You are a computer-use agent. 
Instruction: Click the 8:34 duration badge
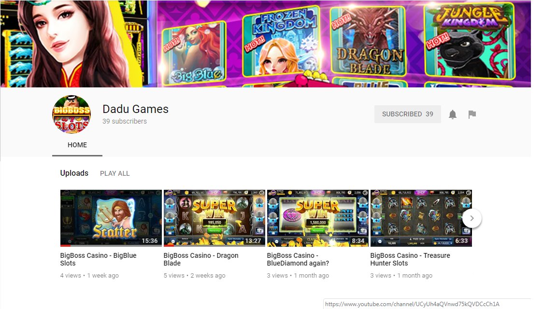(358, 241)
